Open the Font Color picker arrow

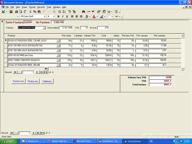click(x=97, y=16)
